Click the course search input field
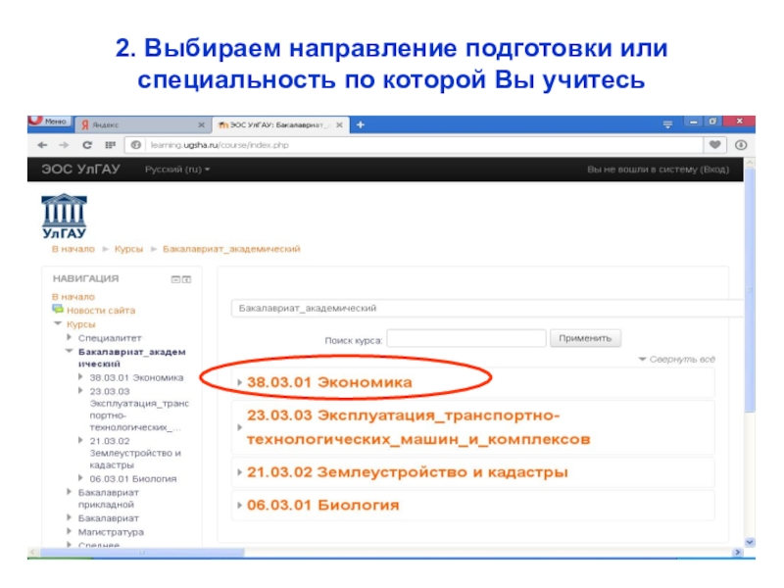 pos(466,338)
